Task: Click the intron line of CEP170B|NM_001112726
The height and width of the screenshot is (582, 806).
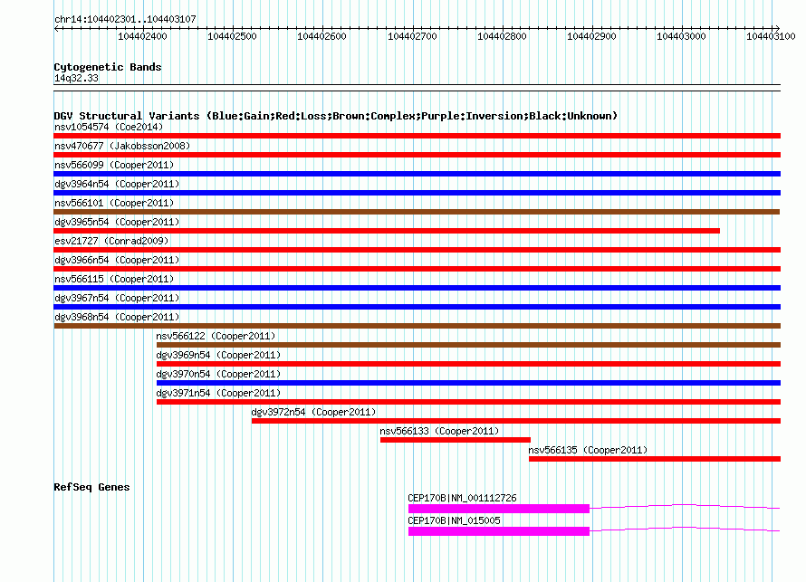Action: point(685,505)
